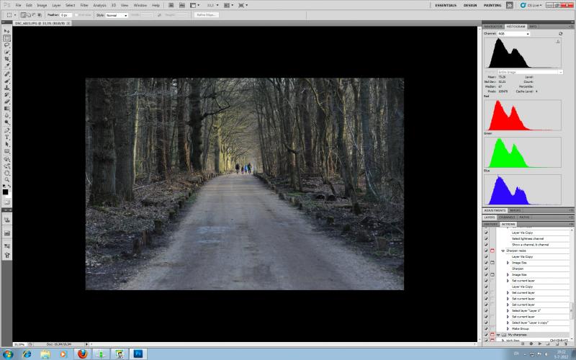576x360 pixels.
Task: Refresh the histogram with the uncached refresh icon
Action: [560, 33]
